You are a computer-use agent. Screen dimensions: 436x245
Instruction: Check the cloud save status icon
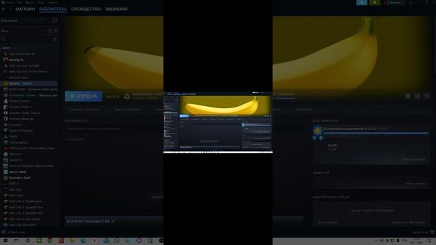pyautogui.click(x=127, y=97)
